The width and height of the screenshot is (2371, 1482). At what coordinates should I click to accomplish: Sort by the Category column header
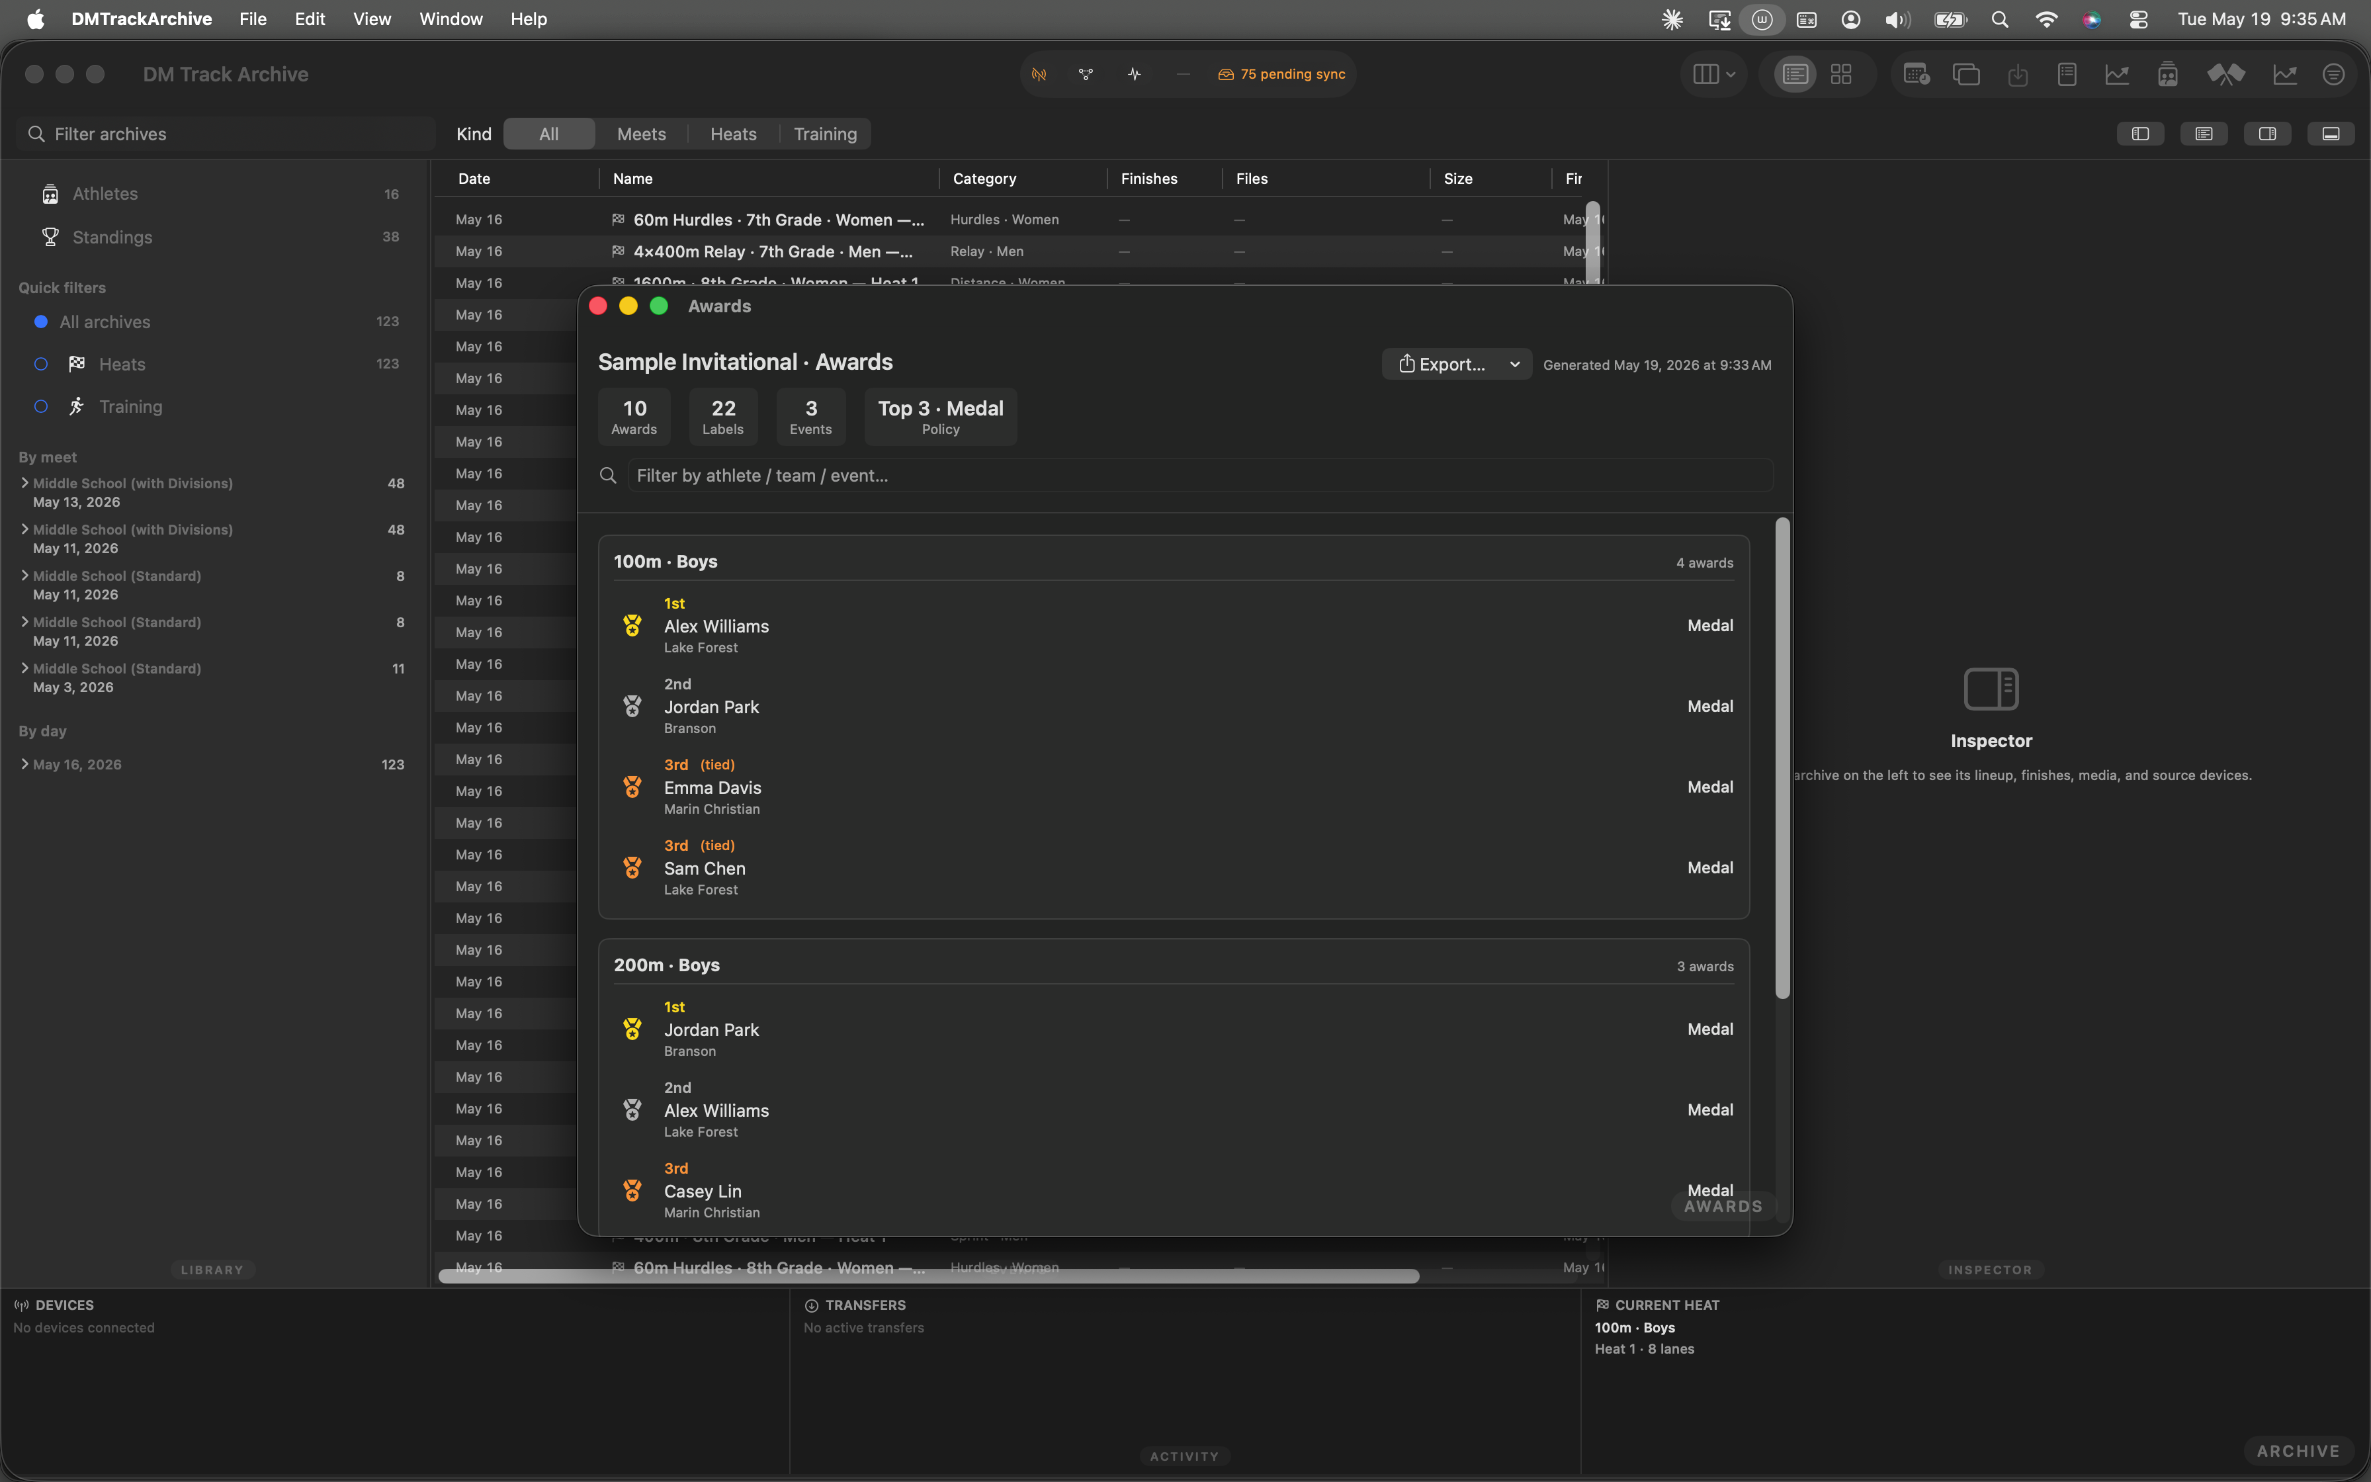coord(984,179)
